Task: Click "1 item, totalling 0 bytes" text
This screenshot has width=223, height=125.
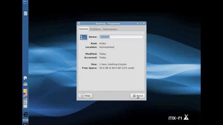Action: coord(113,64)
